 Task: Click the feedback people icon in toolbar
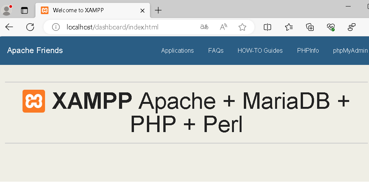[x=351, y=27]
